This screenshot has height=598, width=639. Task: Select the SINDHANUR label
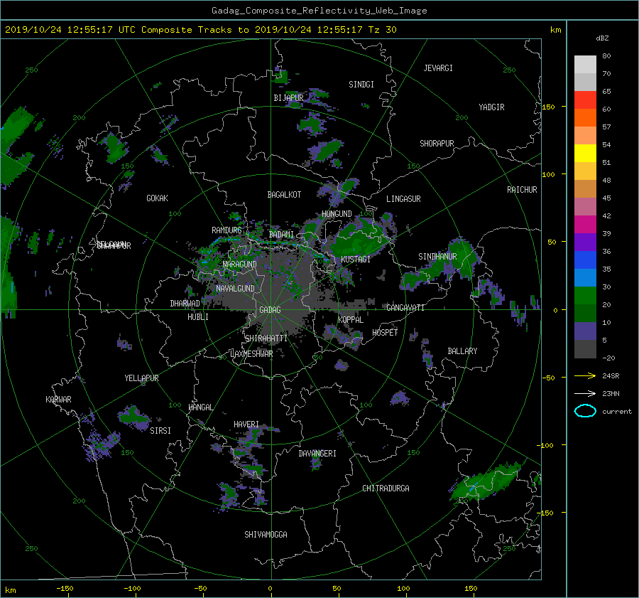437,257
